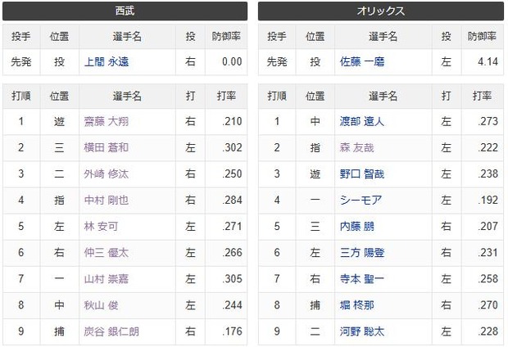
Task: Open 山村 崇嘉 player profile
Action: tap(107, 279)
